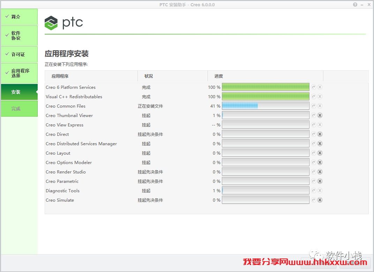Cancel Creo Distributed Services Manager X icon

(320, 143)
